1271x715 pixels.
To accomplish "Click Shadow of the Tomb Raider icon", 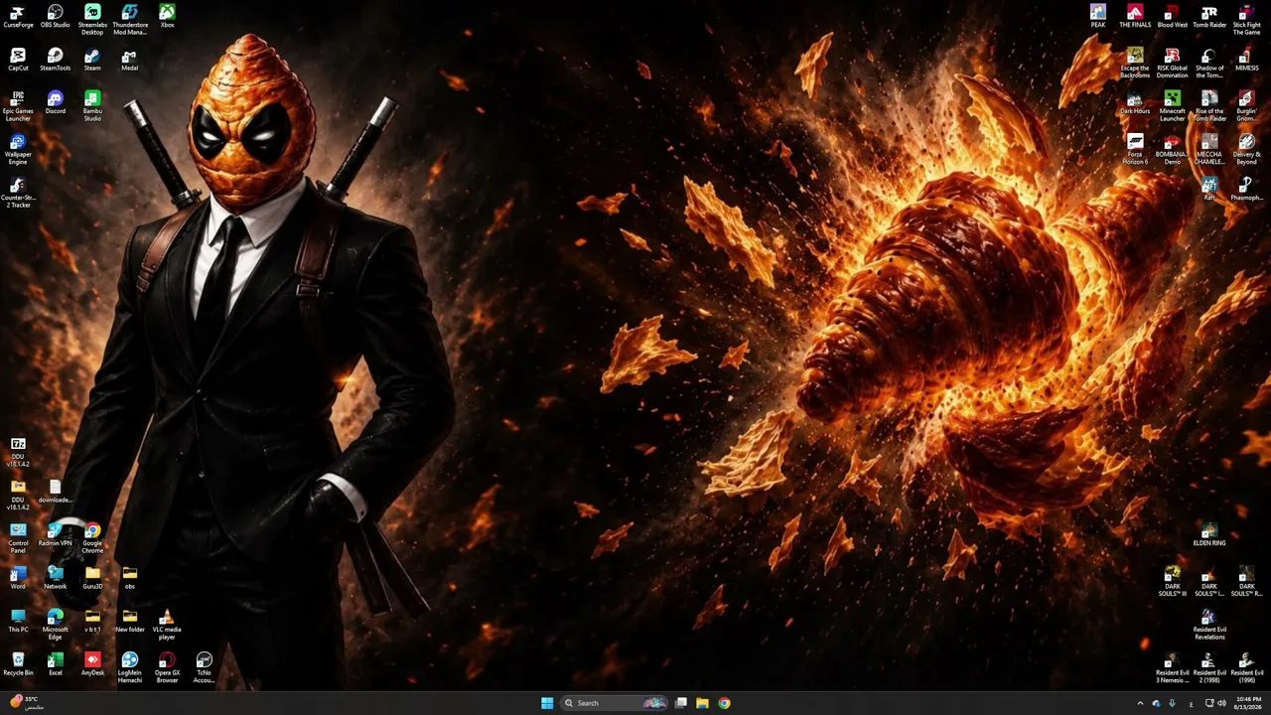I will 1209,64.
